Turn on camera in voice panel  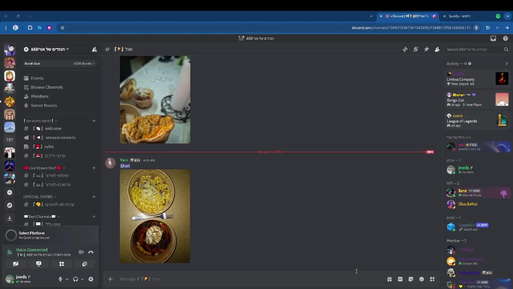16,264
